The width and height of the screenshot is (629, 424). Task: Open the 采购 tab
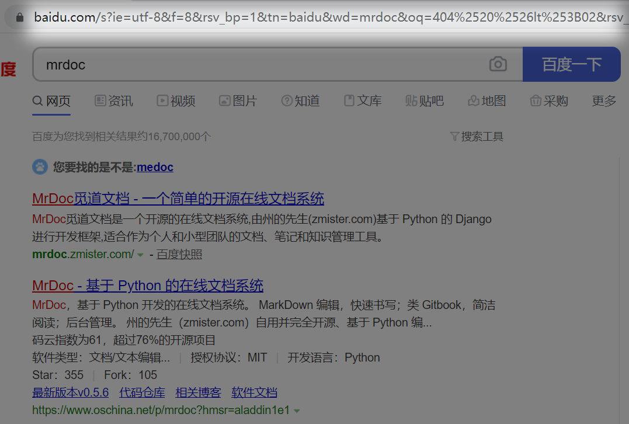(x=549, y=100)
